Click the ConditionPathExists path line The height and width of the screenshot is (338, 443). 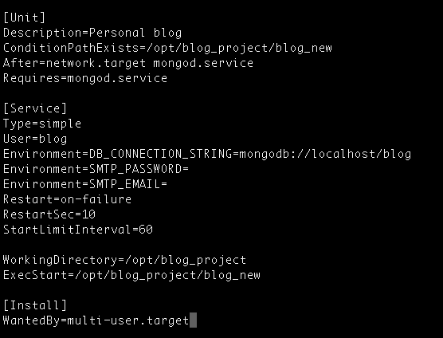[167, 48]
